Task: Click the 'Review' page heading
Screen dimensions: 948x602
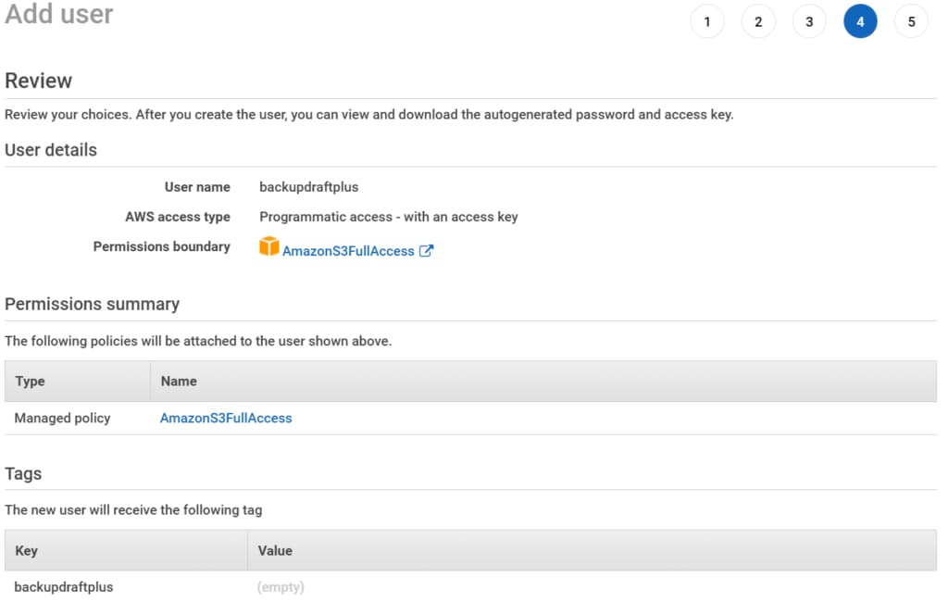Action: click(x=39, y=81)
